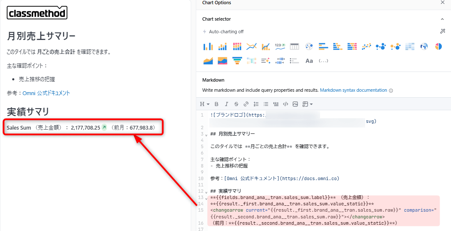The height and width of the screenshot is (231, 451).
Task: Click the '## 月別売上サマリー' line in editor
Action: point(232,134)
